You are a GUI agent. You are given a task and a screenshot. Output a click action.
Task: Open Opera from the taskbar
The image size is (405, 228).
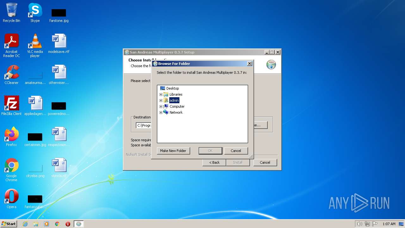(x=68, y=224)
